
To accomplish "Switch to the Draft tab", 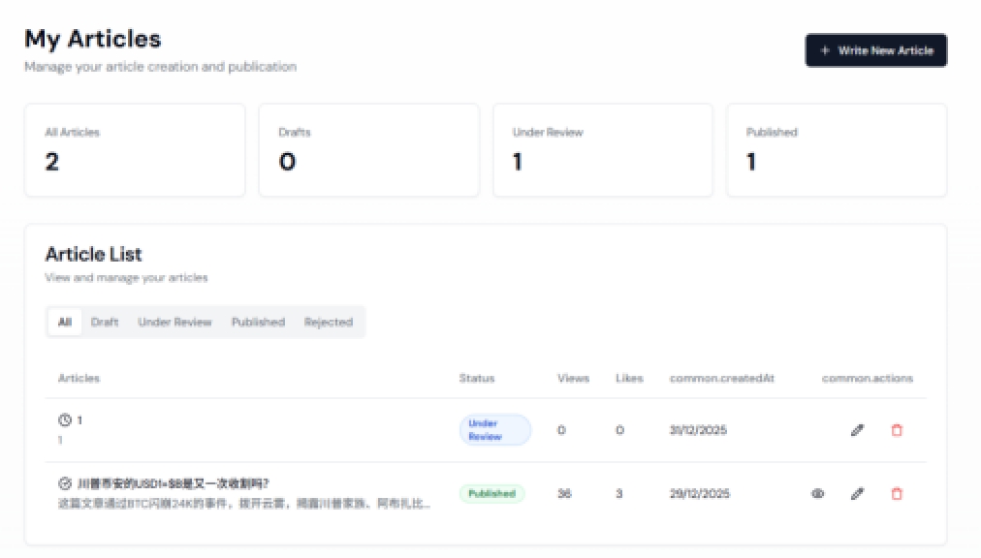I will 104,322.
